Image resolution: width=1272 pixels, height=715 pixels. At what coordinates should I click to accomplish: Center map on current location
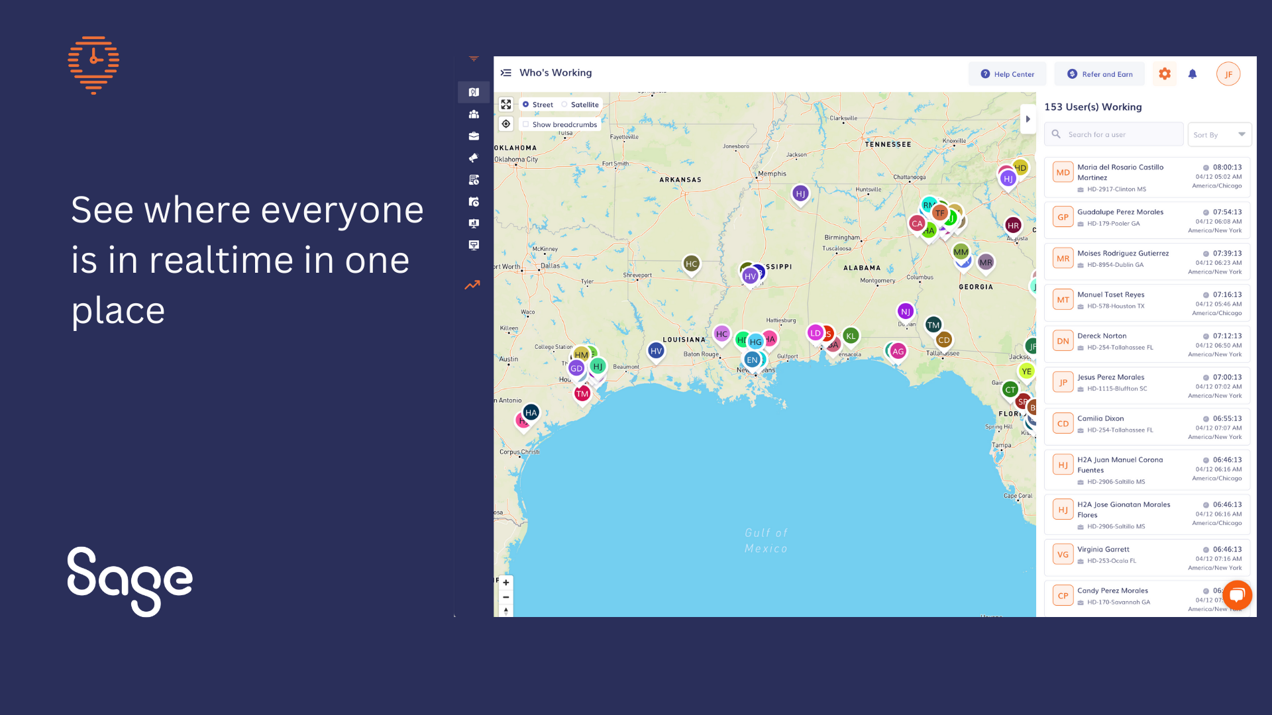click(506, 124)
